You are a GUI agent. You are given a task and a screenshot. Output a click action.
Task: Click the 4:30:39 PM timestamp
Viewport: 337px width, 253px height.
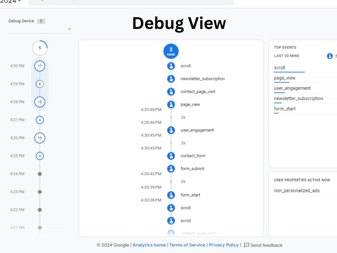tap(151, 187)
